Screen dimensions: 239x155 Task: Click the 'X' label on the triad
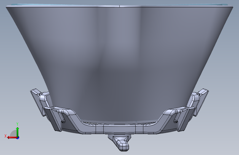point(6,136)
